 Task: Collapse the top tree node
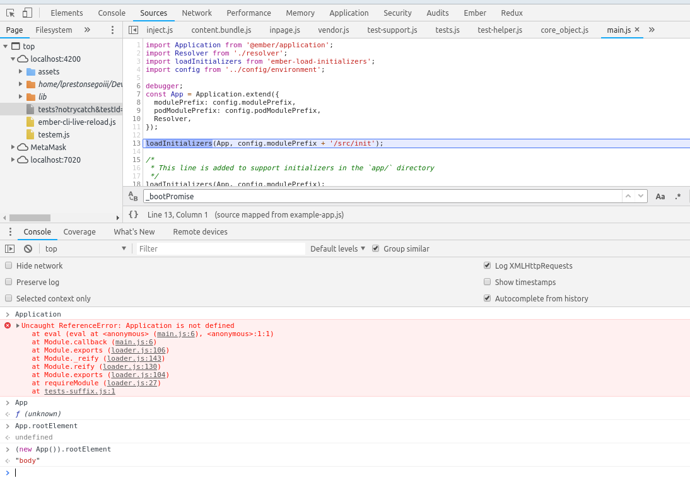[5, 46]
